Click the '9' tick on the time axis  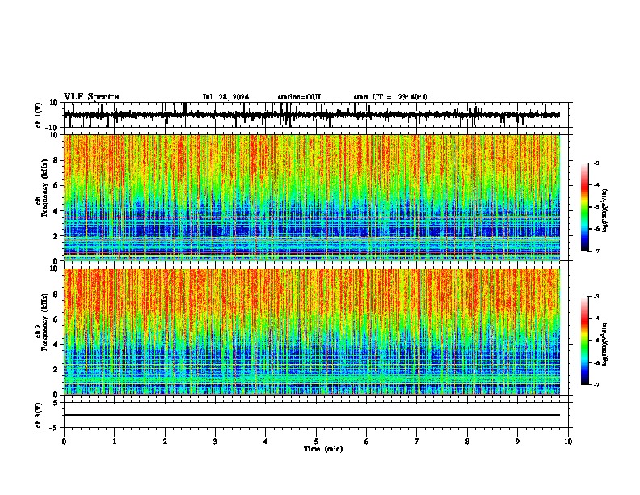click(517, 442)
